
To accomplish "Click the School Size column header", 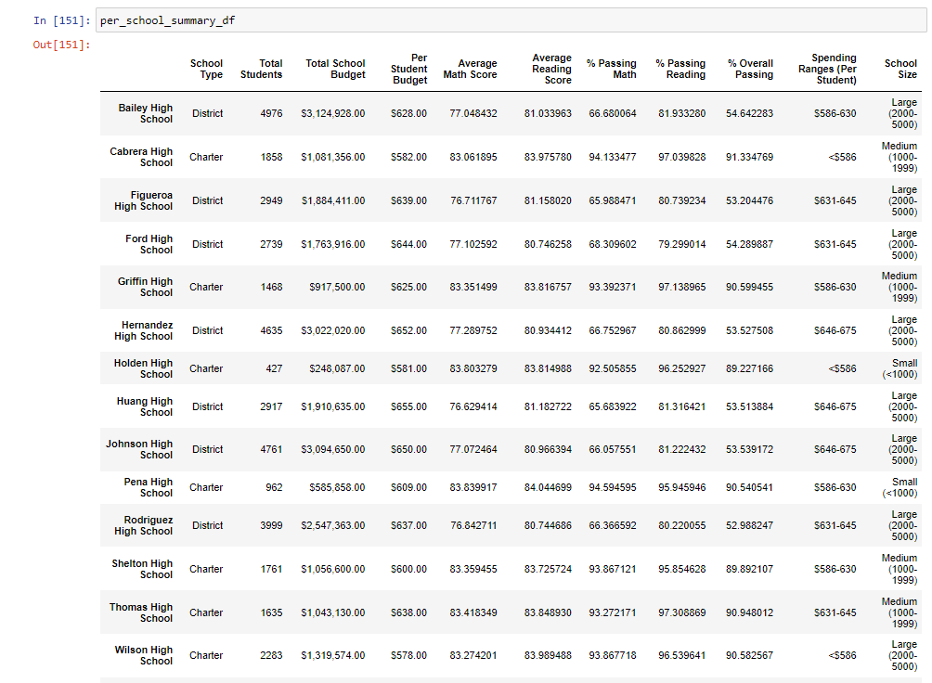I will pos(900,69).
